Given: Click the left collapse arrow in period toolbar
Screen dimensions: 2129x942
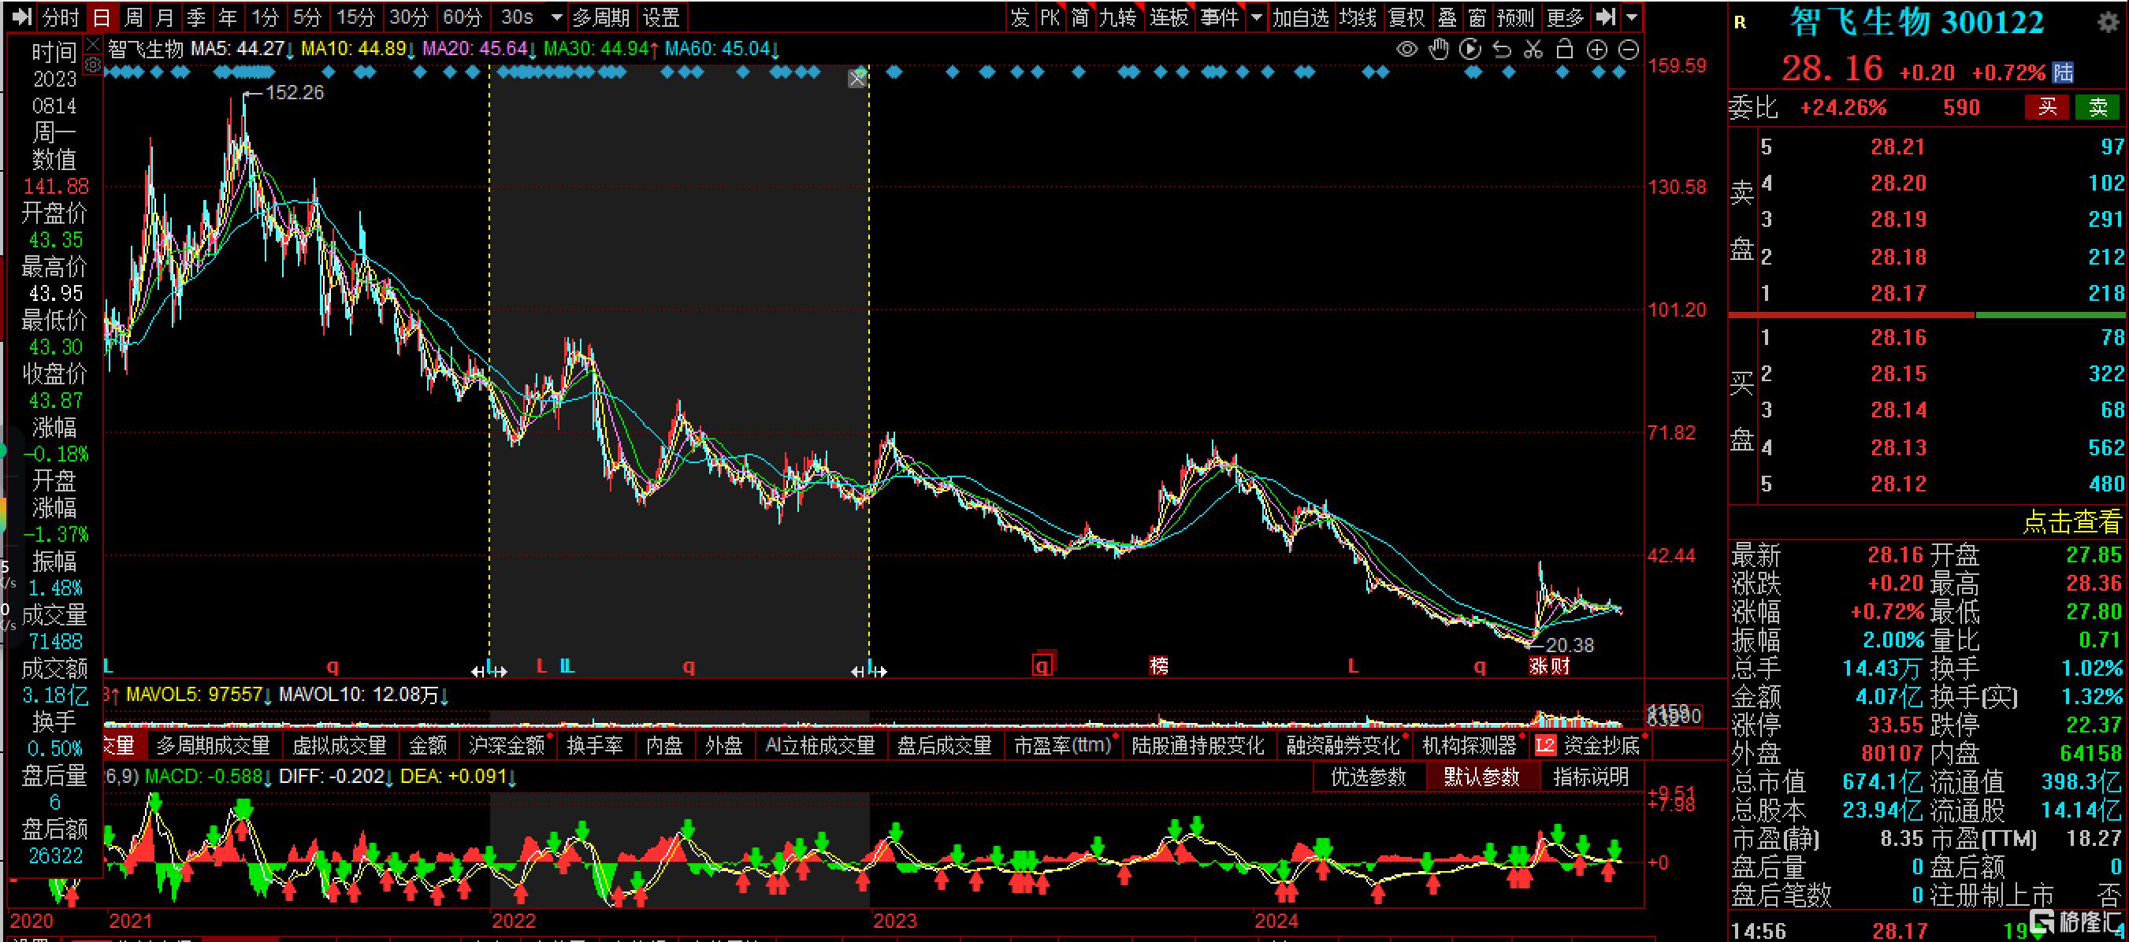Looking at the screenshot, I should coord(20,17).
